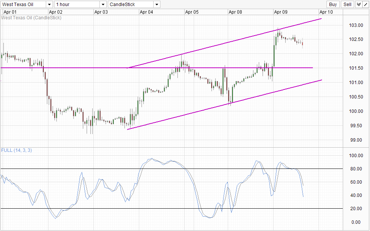Click the Apr 10 date label
Viewport: 370px width, 231px height.
[x=326, y=12]
